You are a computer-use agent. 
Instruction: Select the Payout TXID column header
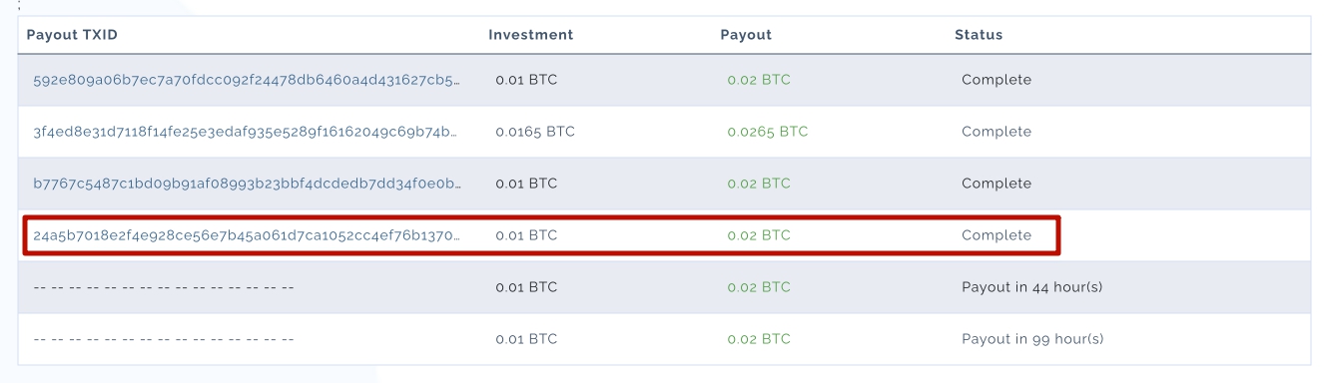pos(72,35)
